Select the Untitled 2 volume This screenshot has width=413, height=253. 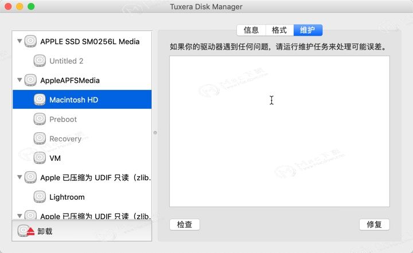pyautogui.click(x=82, y=61)
